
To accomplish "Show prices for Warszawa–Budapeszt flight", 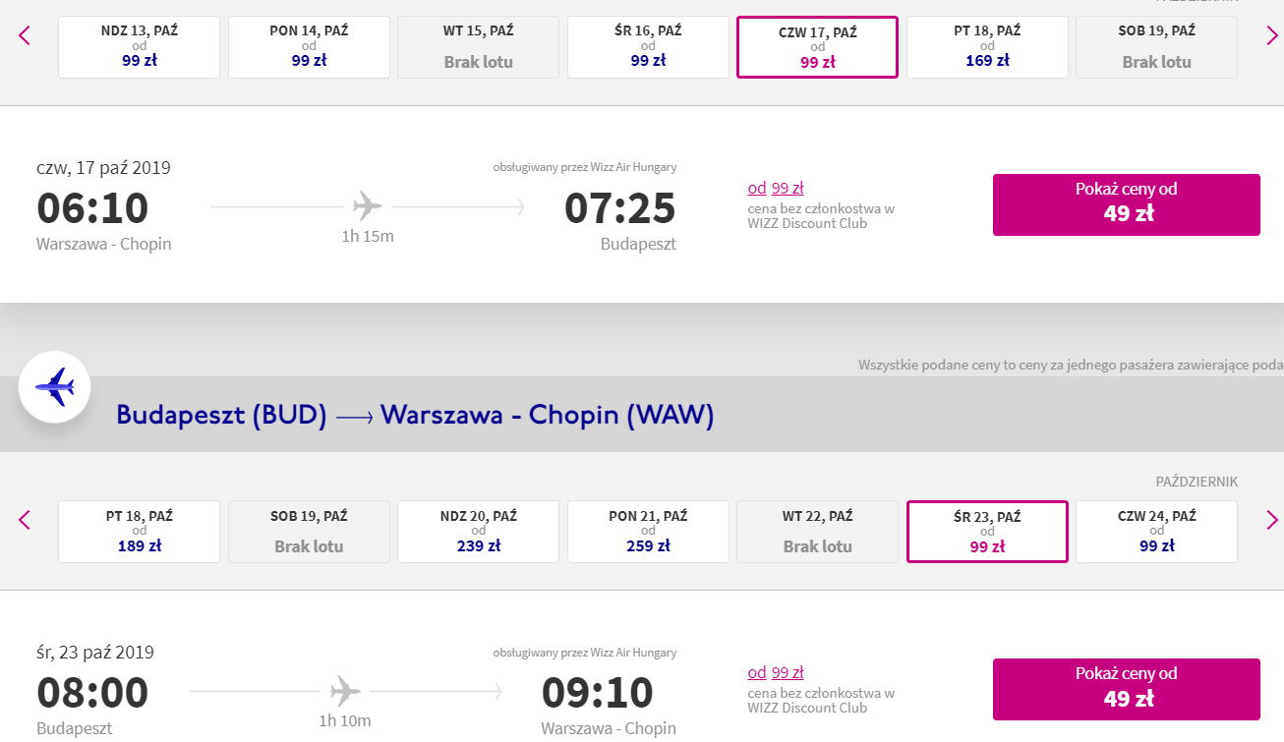I will [1126, 204].
